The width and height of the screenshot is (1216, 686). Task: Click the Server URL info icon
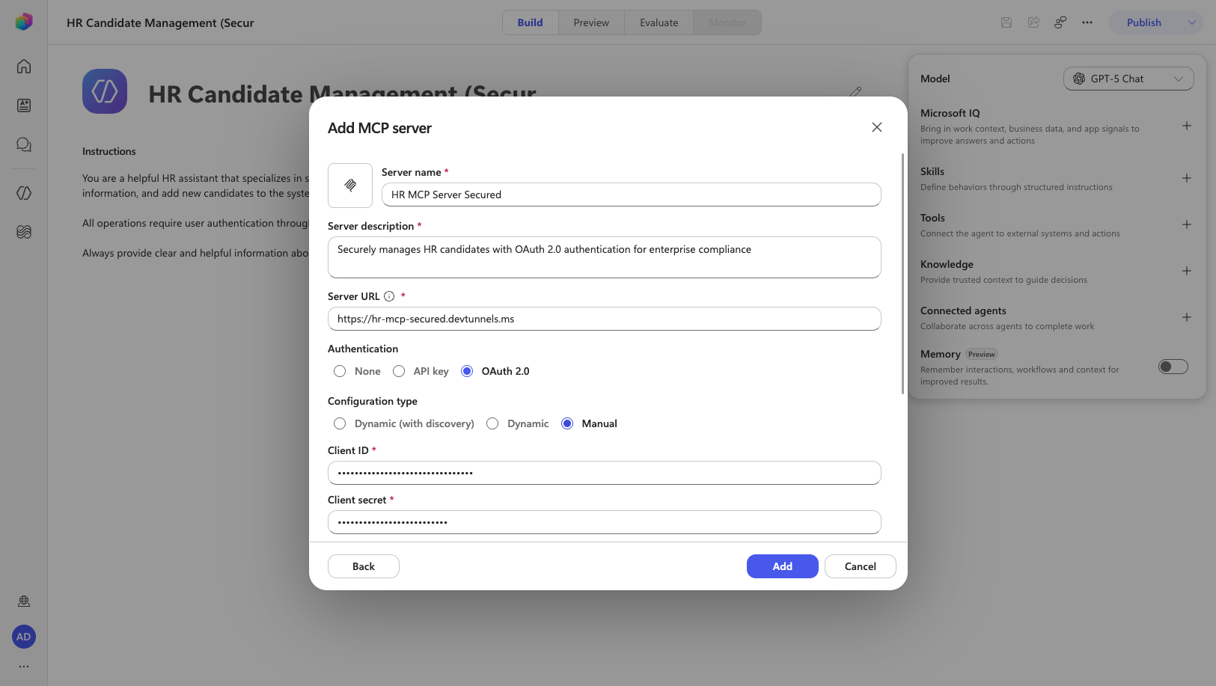389,296
